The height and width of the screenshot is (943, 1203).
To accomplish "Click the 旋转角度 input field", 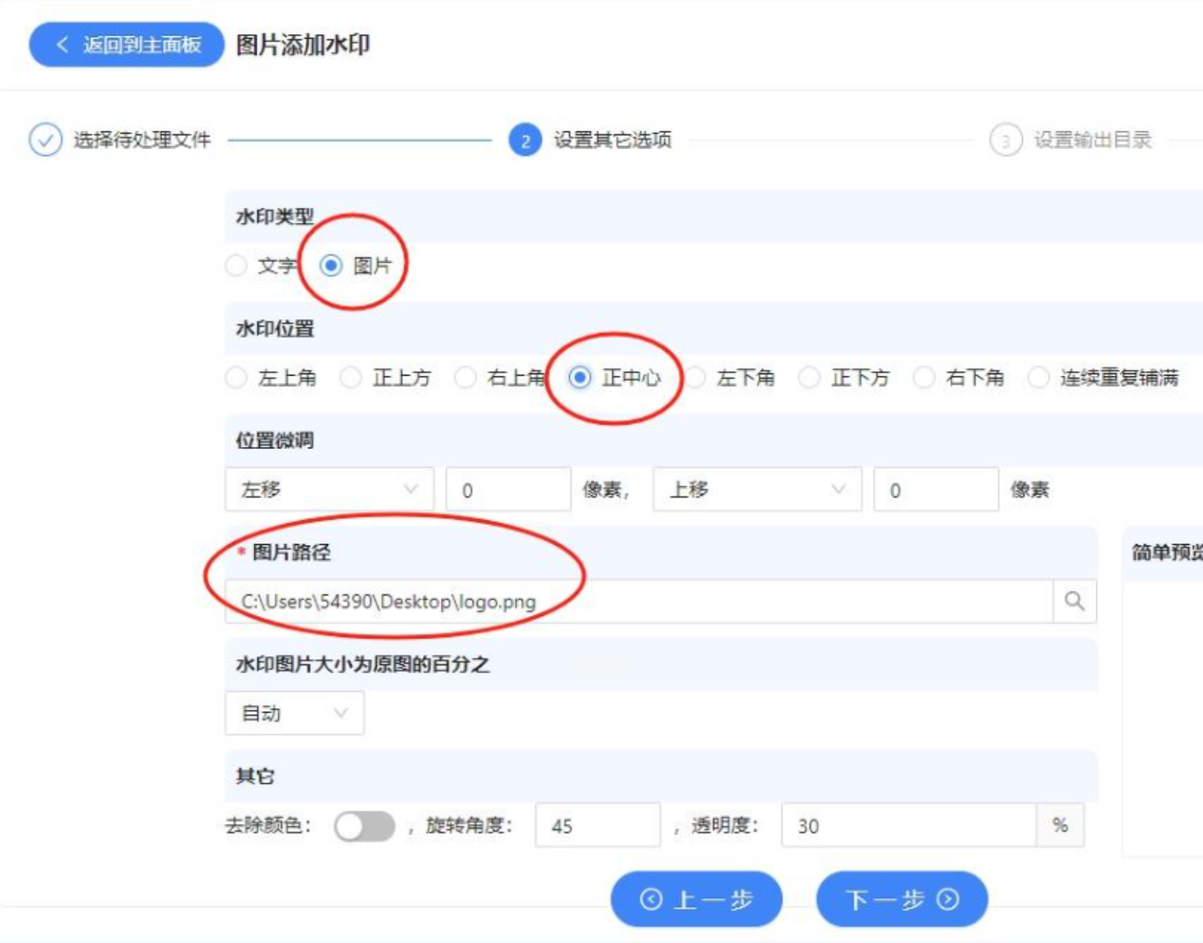I will (598, 826).
